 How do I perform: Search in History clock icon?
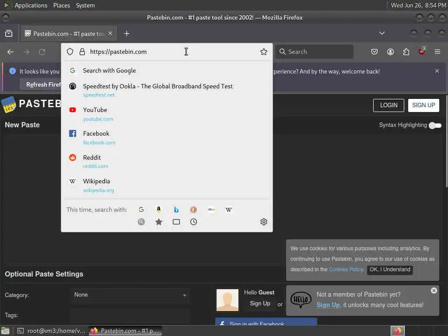[x=193, y=222]
